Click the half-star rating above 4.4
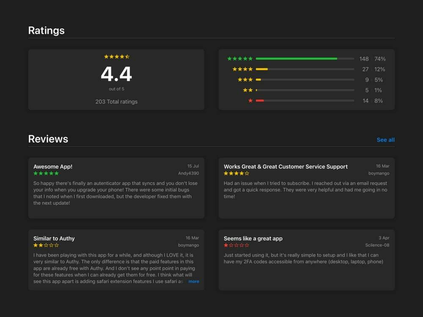The width and height of the screenshot is (423, 317). [x=117, y=57]
